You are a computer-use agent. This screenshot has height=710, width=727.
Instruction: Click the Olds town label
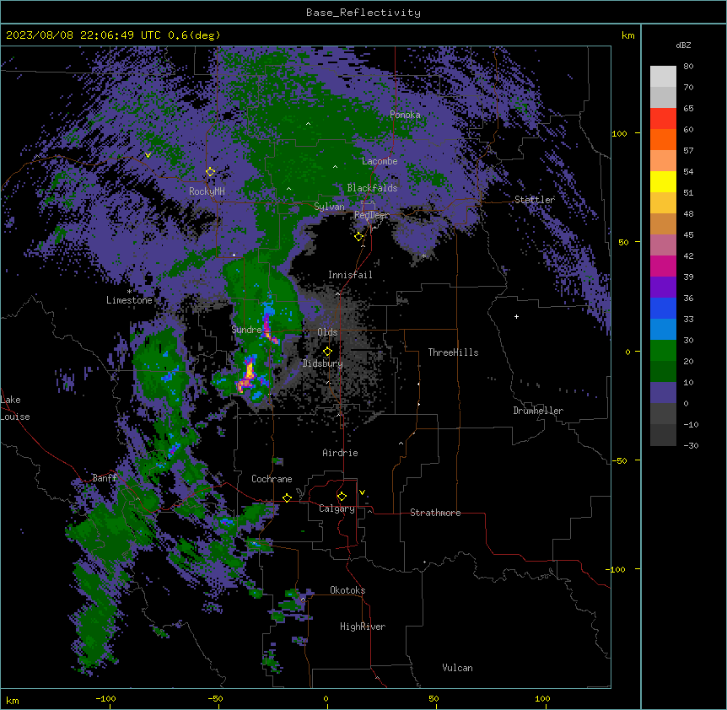point(327,332)
